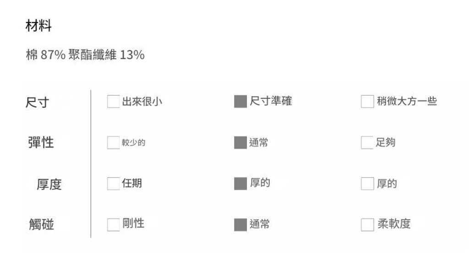Click the 材料 heading

(38, 27)
